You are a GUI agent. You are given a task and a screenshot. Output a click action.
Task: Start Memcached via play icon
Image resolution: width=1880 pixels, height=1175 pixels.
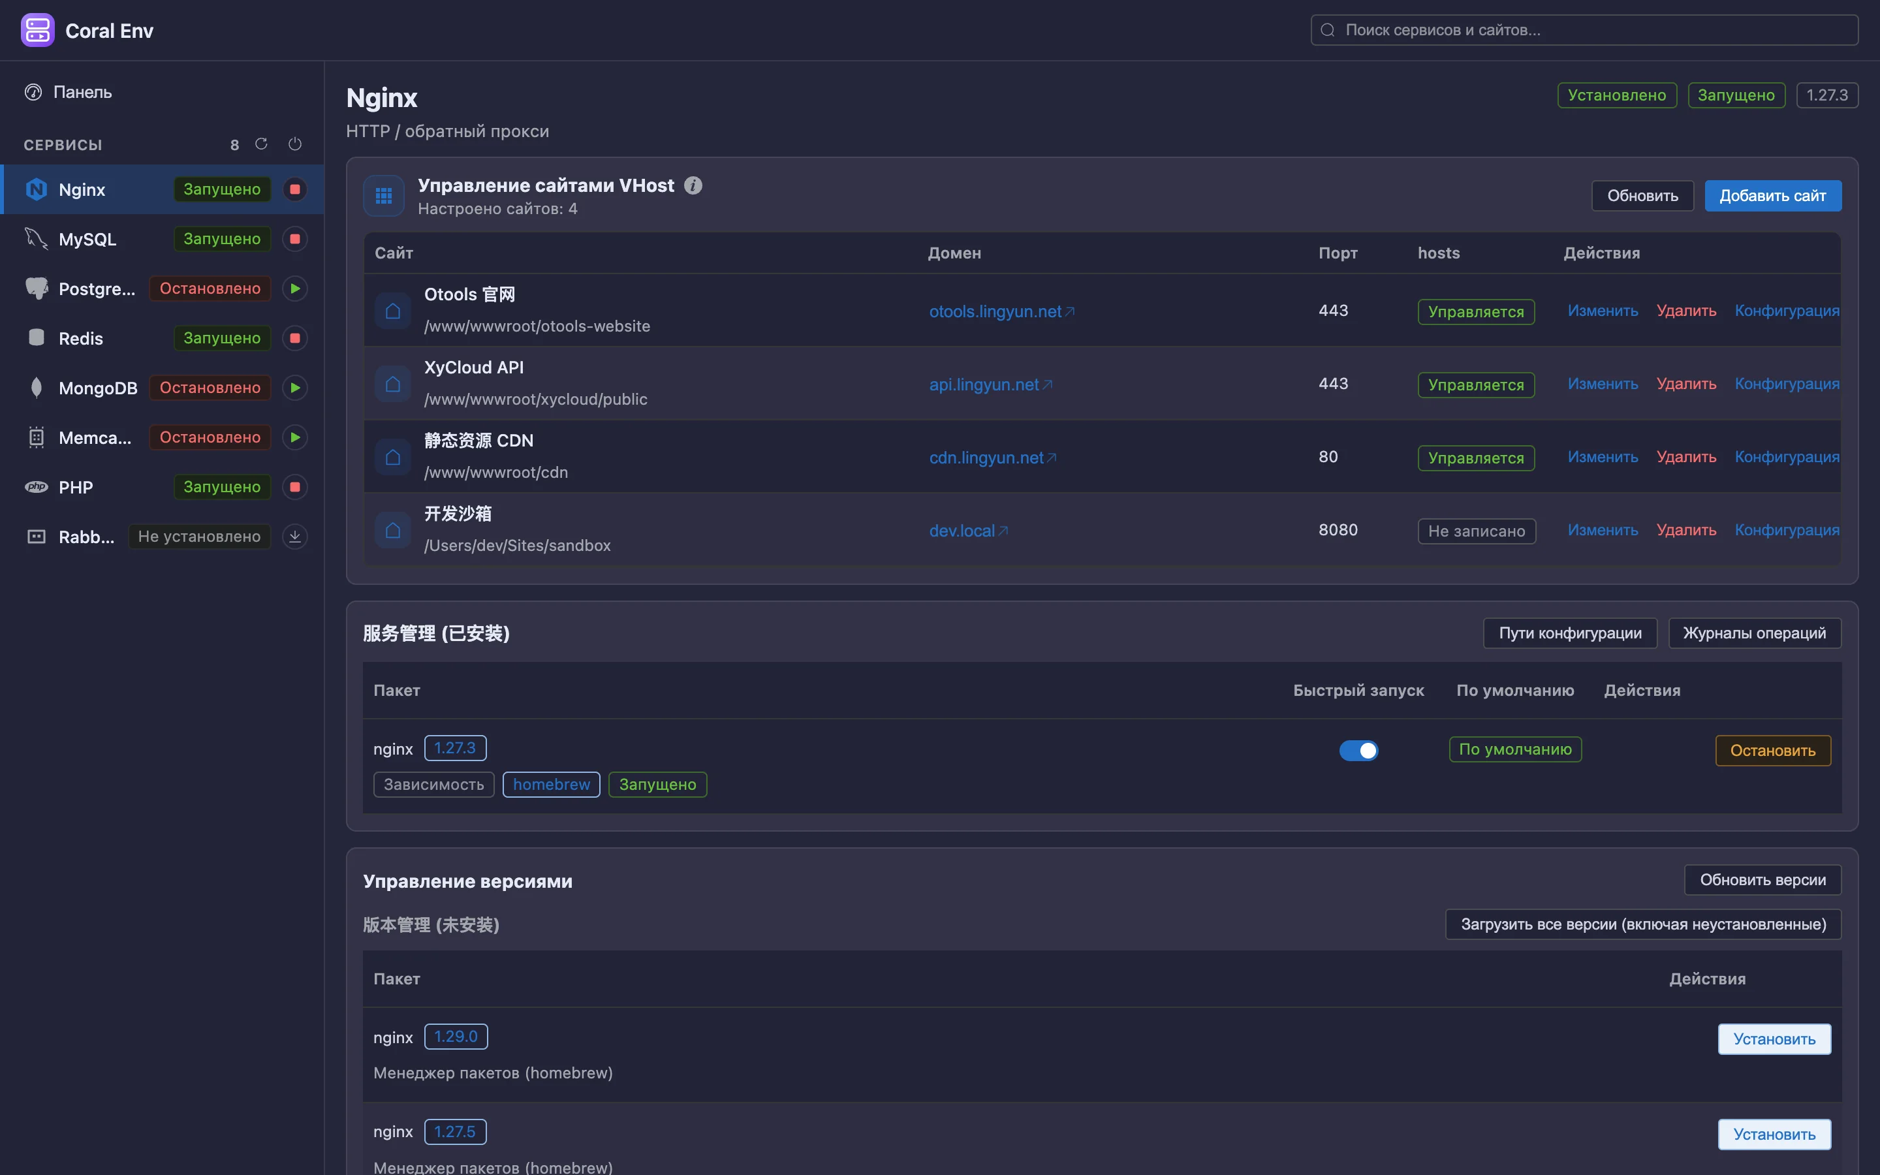pyautogui.click(x=294, y=437)
